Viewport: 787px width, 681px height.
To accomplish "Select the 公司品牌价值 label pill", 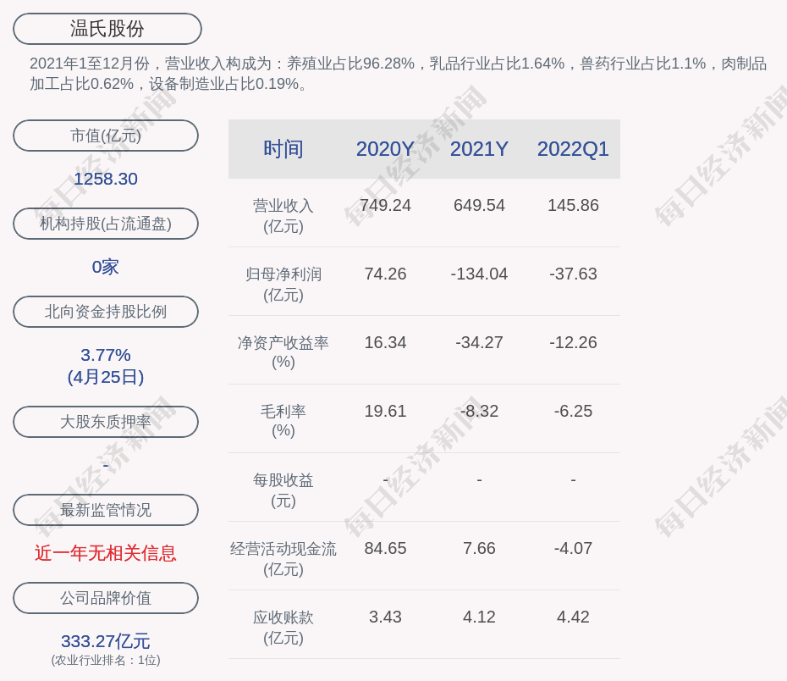I will 106,598.
